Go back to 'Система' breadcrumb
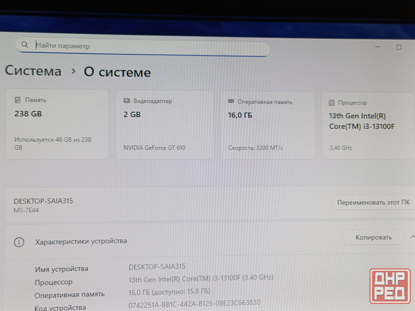Viewport: 415px width, 311px height. [x=33, y=71]
